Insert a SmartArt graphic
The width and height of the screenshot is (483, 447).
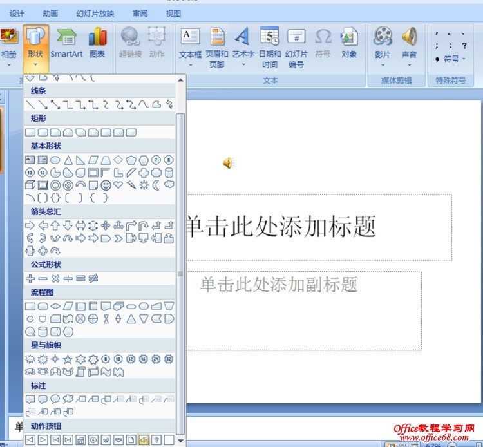[66, 44]
